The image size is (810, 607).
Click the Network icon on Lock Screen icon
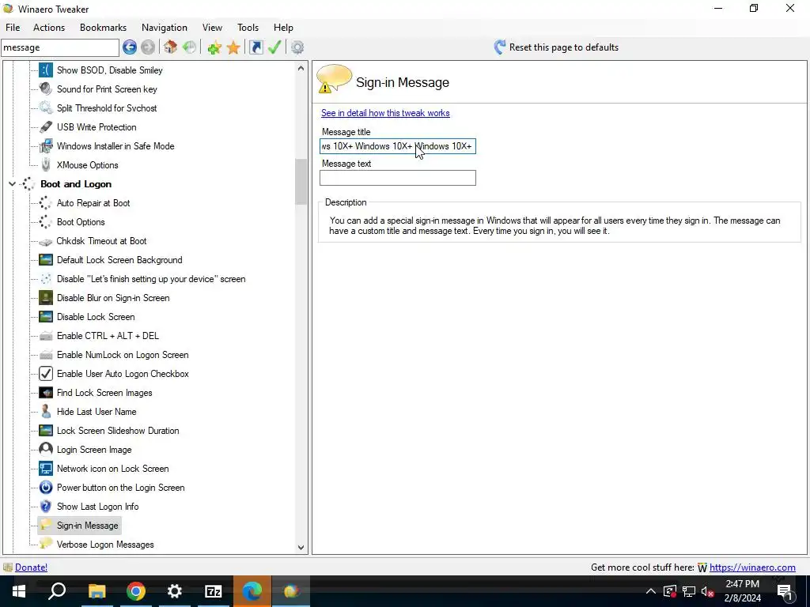click(46, 469)
